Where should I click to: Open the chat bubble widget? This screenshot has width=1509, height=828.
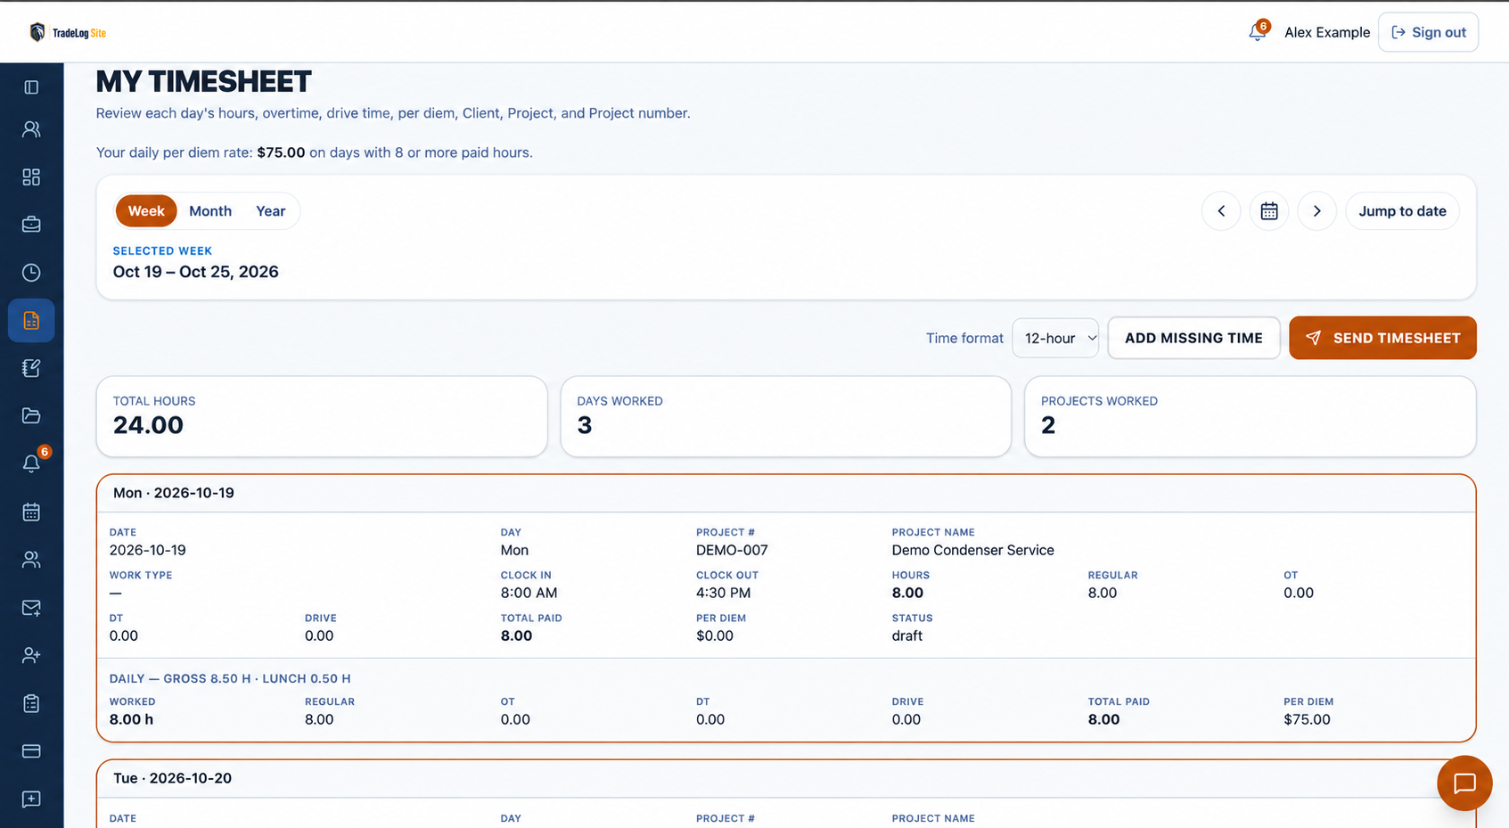1464,783
